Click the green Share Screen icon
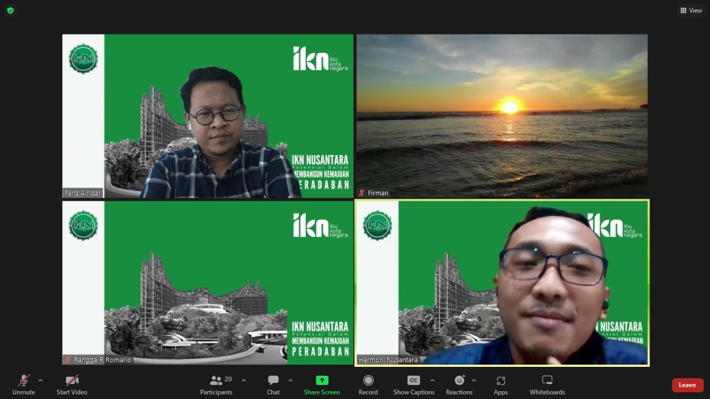 pos(322,381)
